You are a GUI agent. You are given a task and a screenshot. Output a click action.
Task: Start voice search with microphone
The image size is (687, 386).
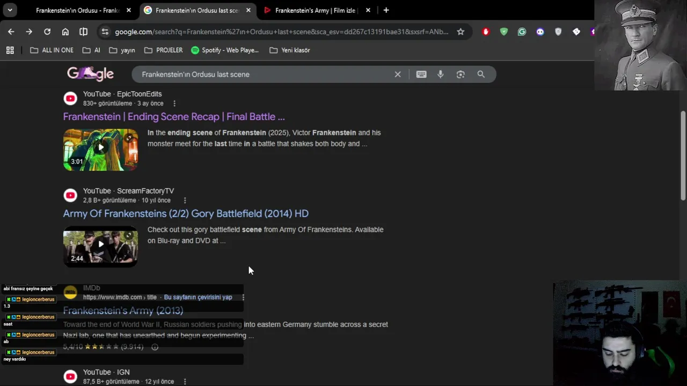441,75
